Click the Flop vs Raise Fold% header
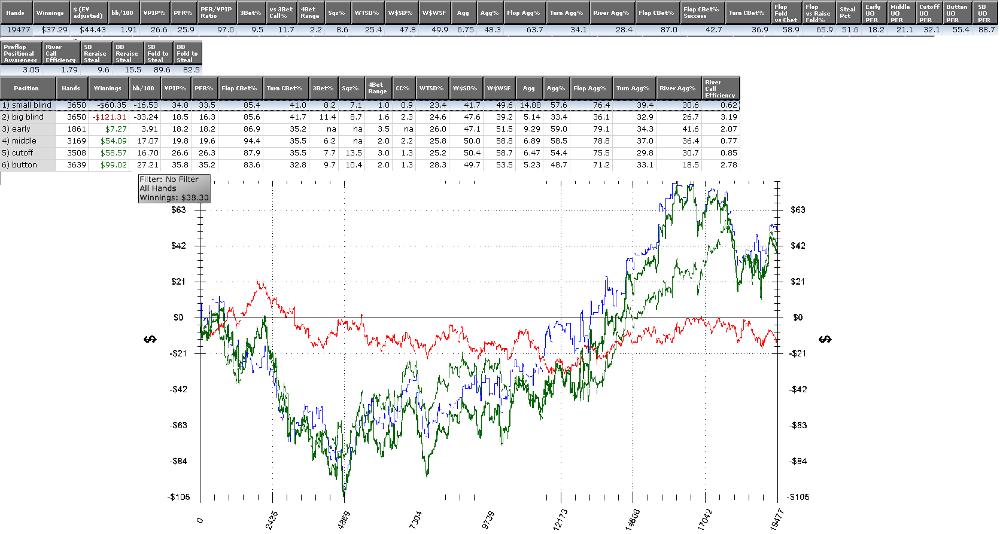The height and width of the screenshot is (534, 1000). click(819, 13)
